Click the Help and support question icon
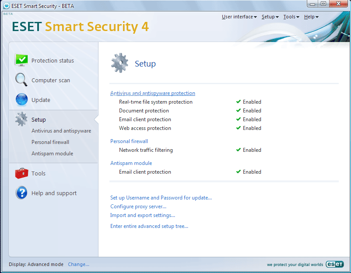 pos(21,192)
